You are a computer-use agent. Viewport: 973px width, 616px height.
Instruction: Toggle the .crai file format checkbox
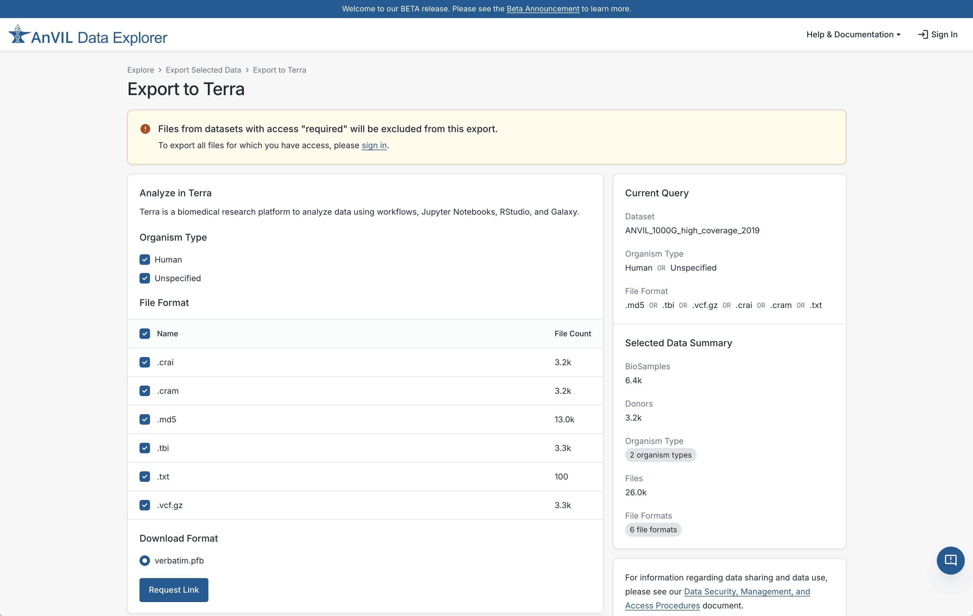[x=144, y=362]
